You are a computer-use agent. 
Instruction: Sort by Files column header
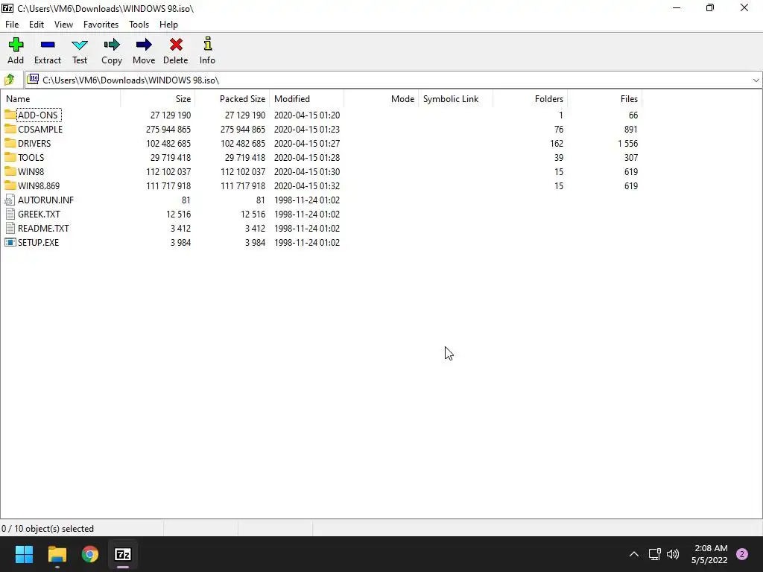pyautogui.click(x=605, y=99)
